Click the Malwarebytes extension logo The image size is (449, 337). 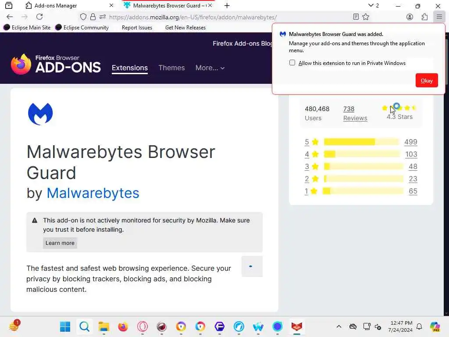40,114
